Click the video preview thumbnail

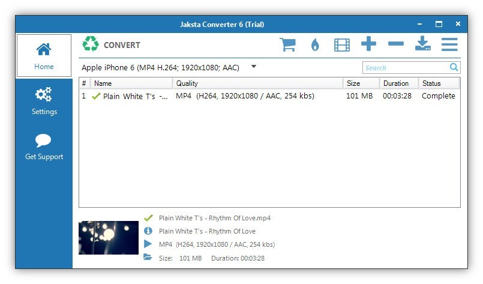(x=109, y=238)
